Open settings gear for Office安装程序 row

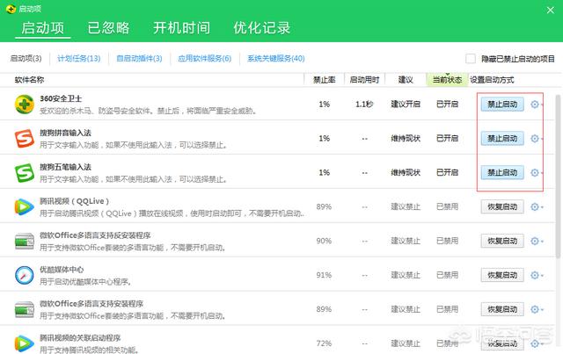(x=535, y=309)
